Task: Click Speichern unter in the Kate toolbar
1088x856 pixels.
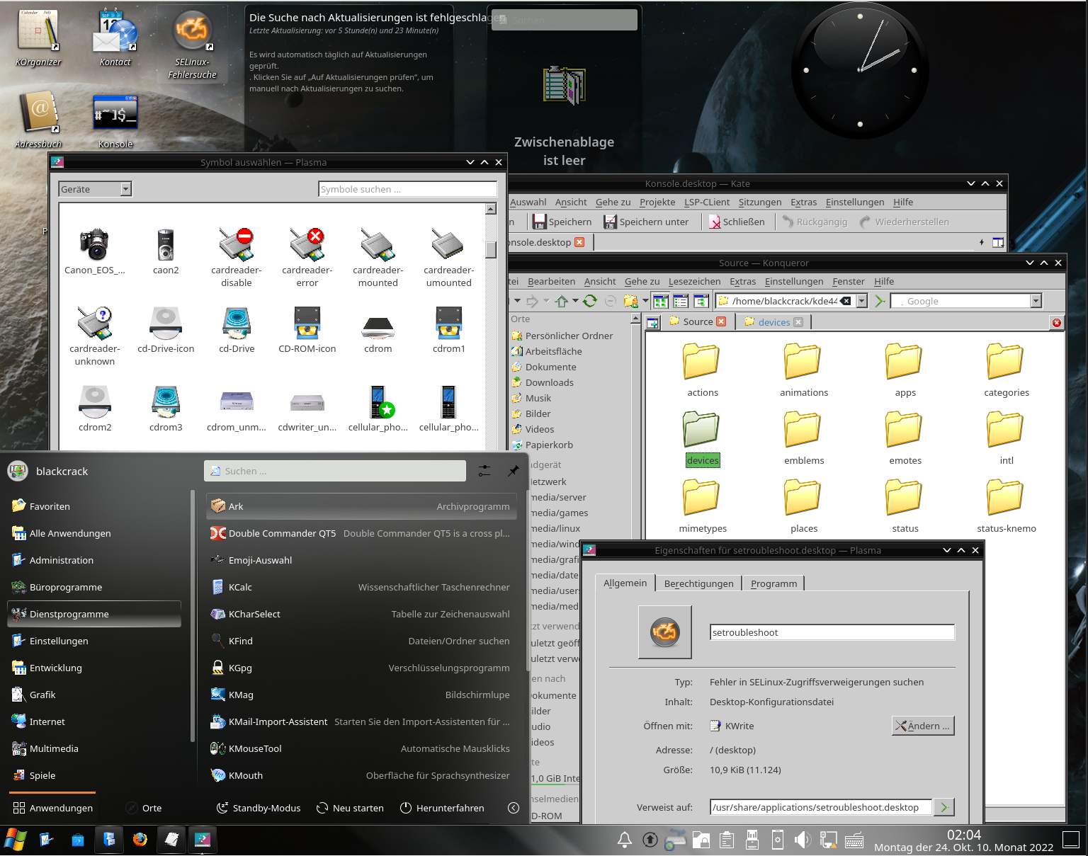Action: (647, 221)
